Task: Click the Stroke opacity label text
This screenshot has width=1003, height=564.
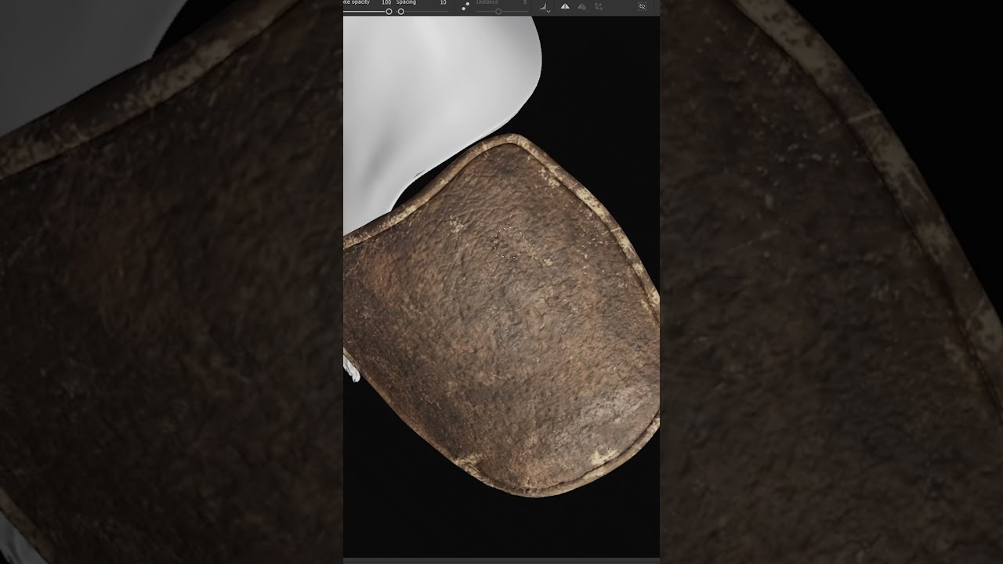Action: 357,3
